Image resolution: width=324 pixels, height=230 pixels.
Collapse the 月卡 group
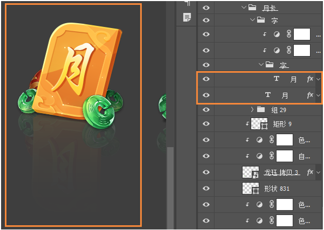[244, 8]
